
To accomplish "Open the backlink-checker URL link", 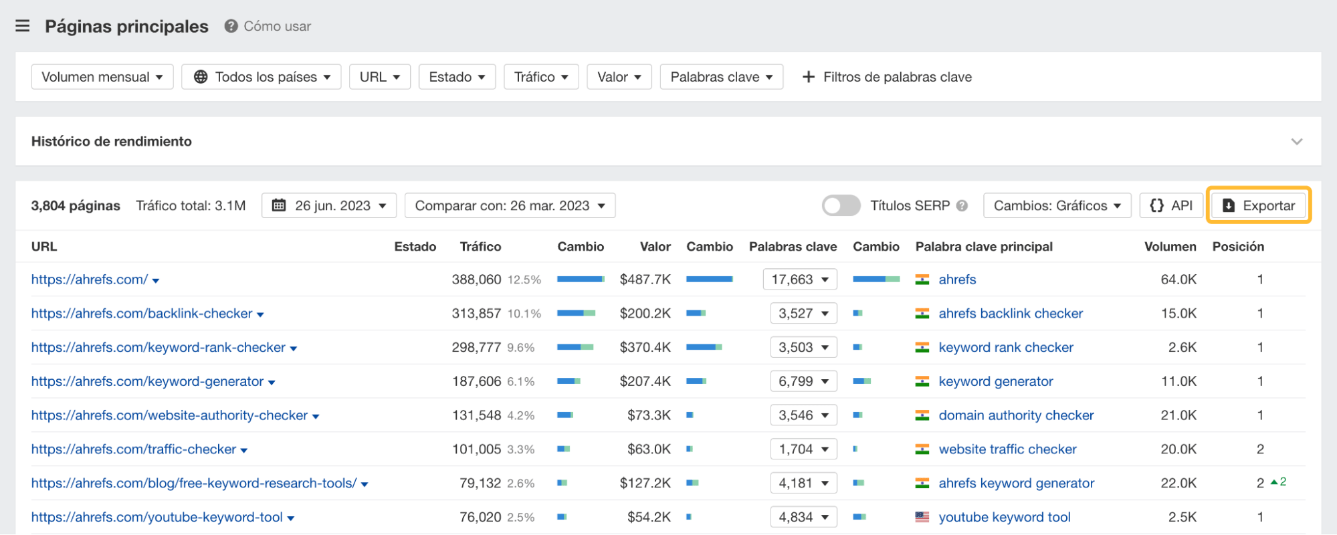I will pyautogui.click(x=142, y=314).
